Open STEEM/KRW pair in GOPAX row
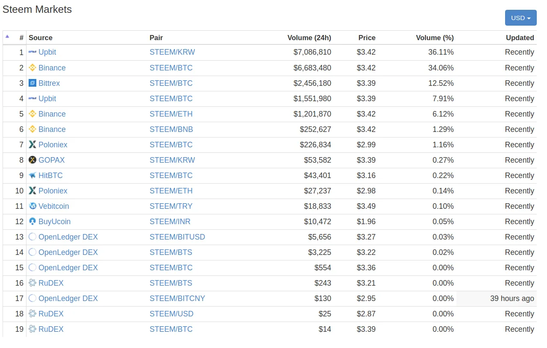Image resolution: width=547 pixels, height=348 pixels. [x=172, y=160]
